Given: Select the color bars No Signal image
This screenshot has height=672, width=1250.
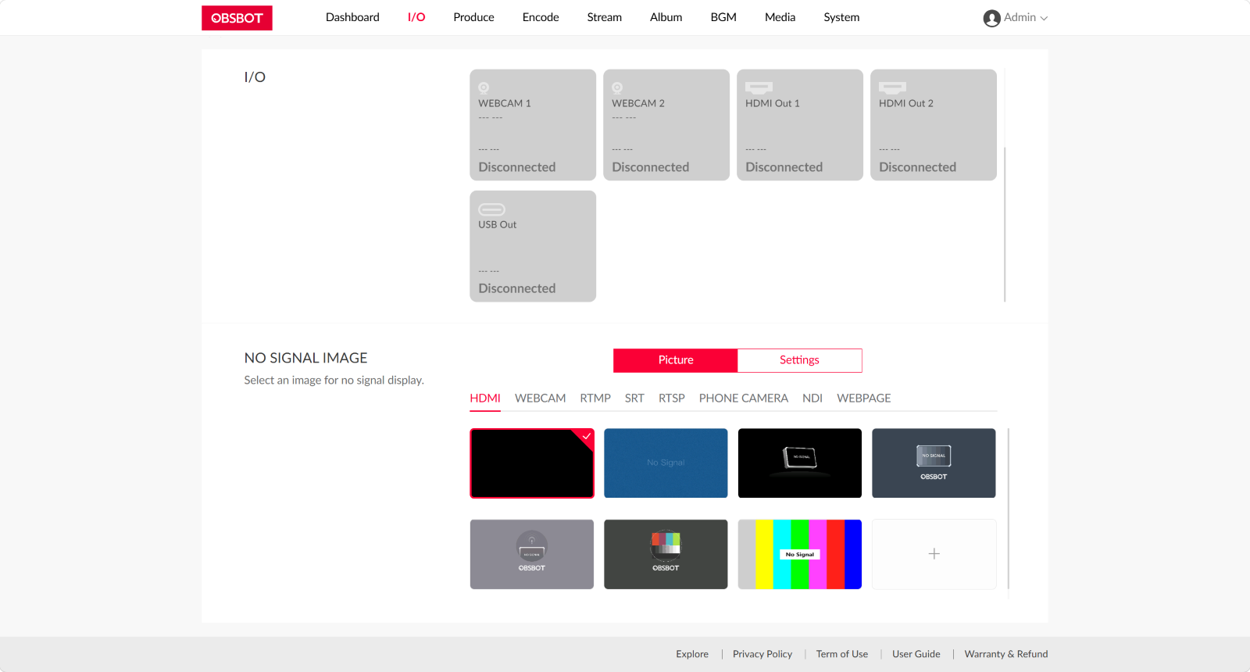Looking at the screenshot, I should pyautogui.click(x=800, y=554).
